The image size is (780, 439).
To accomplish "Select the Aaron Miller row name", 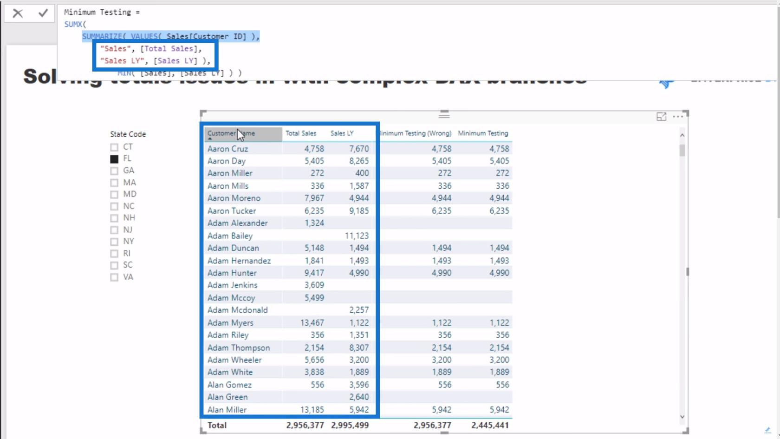I will tap(230, 173).
